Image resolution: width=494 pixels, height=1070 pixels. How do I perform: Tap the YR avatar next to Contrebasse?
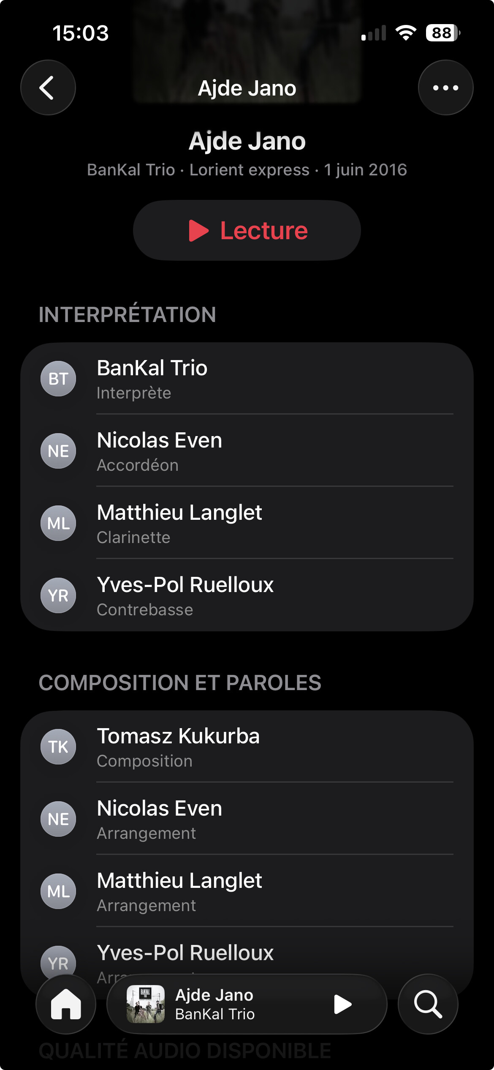(58, 595)
